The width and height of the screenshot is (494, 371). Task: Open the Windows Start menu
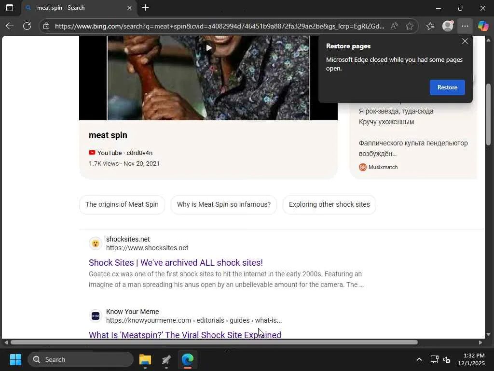coord(16,359)
